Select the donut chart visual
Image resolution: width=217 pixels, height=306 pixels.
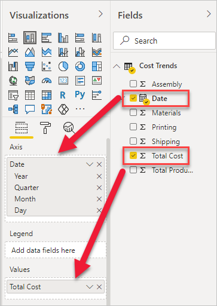point(80,66)
